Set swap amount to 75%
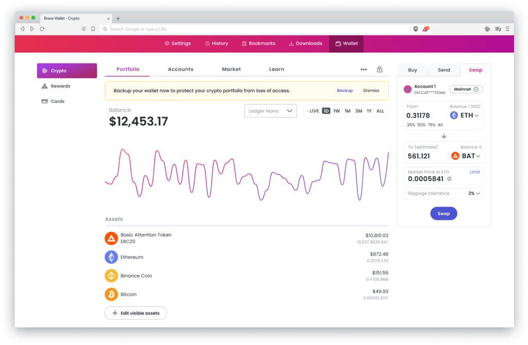The image size is (528, 345). pyautogui.click(x=432, y=125)
